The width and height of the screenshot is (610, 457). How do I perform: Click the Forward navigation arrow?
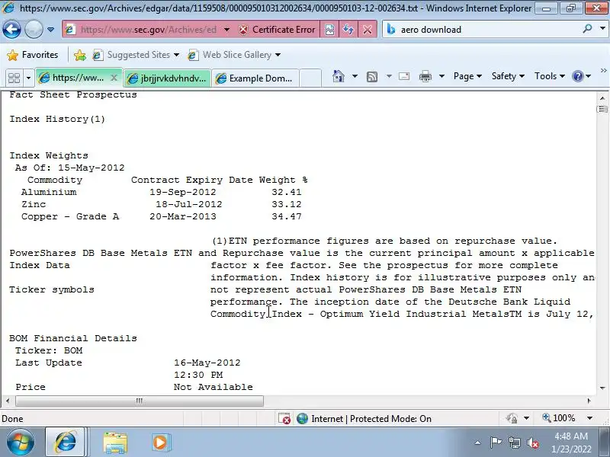click(34, 29)
